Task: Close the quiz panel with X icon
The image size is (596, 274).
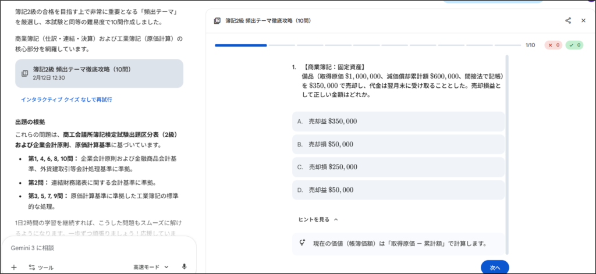Action: 583,20
